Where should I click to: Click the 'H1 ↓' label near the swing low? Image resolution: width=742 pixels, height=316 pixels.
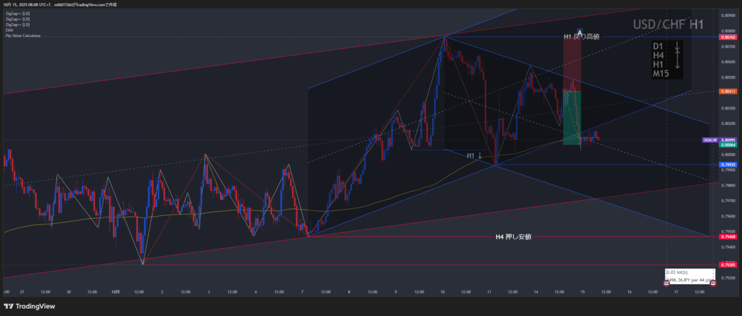pos(474,155)
